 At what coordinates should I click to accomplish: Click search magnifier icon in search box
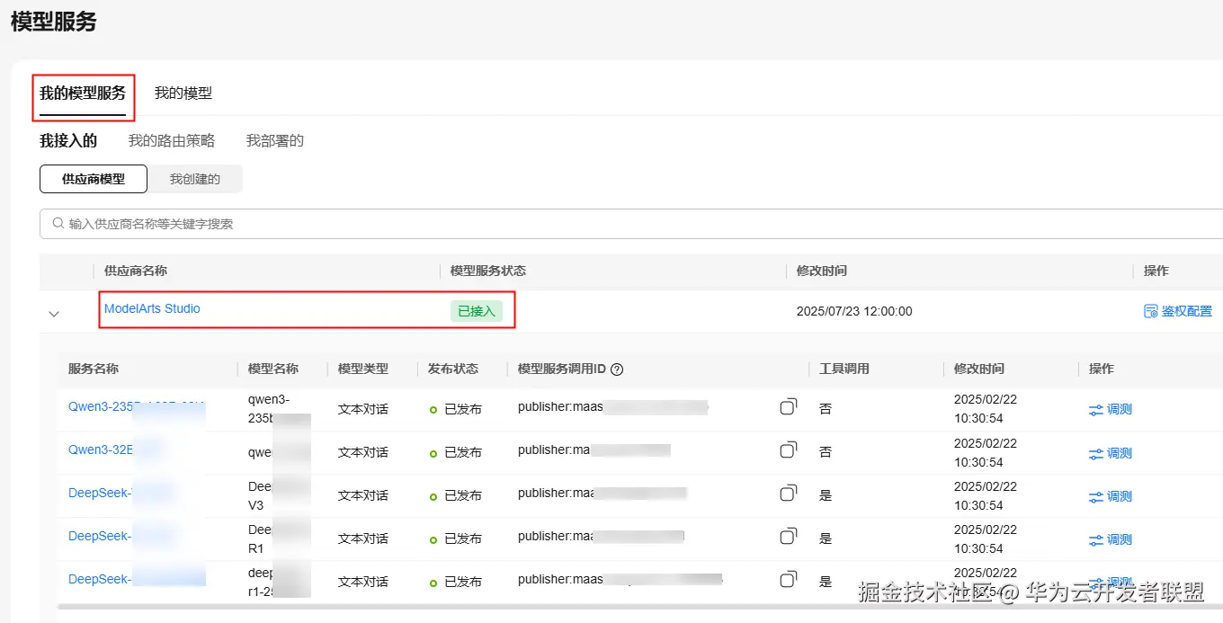(58, 223)
